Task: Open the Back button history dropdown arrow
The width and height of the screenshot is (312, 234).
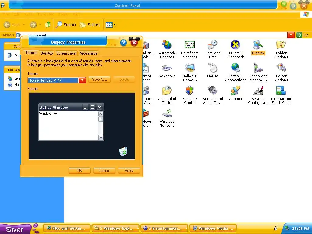Action: (x=24, y=25)
